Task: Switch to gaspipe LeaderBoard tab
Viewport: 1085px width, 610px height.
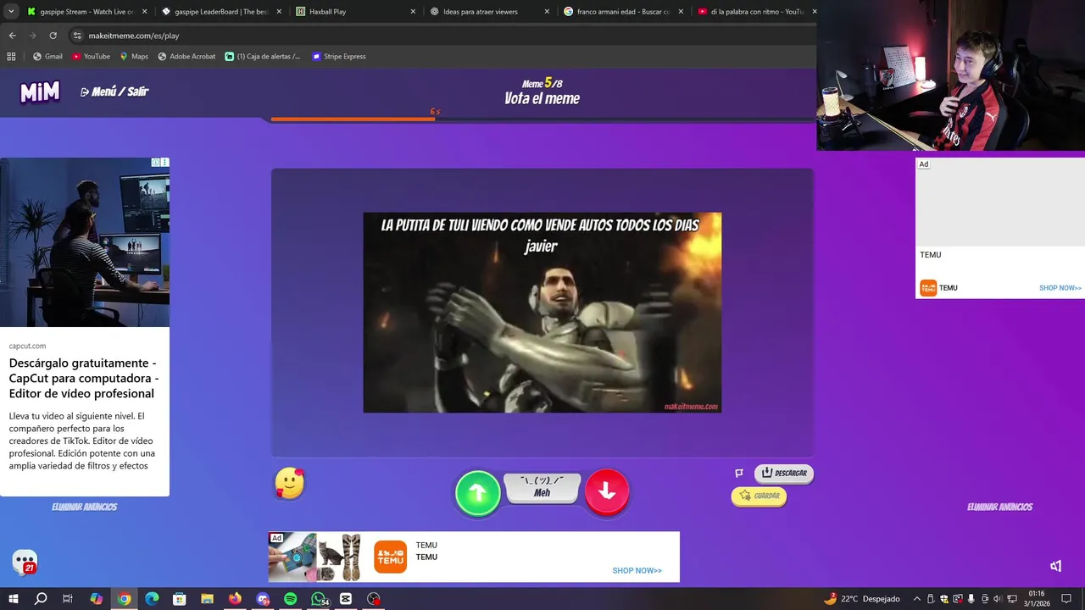Action: 220,12
